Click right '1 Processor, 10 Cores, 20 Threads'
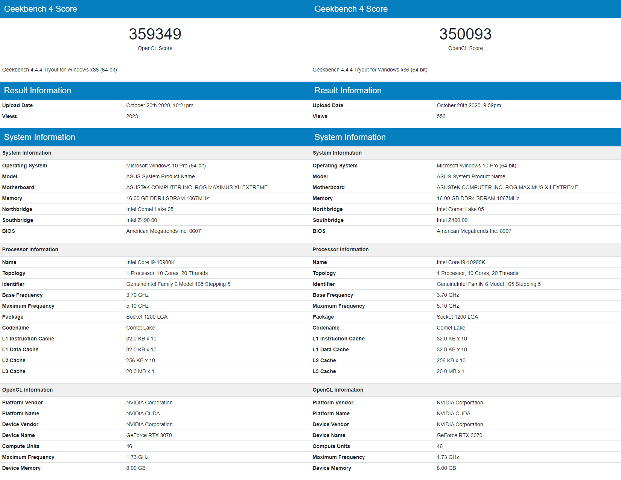 (478, 273)
